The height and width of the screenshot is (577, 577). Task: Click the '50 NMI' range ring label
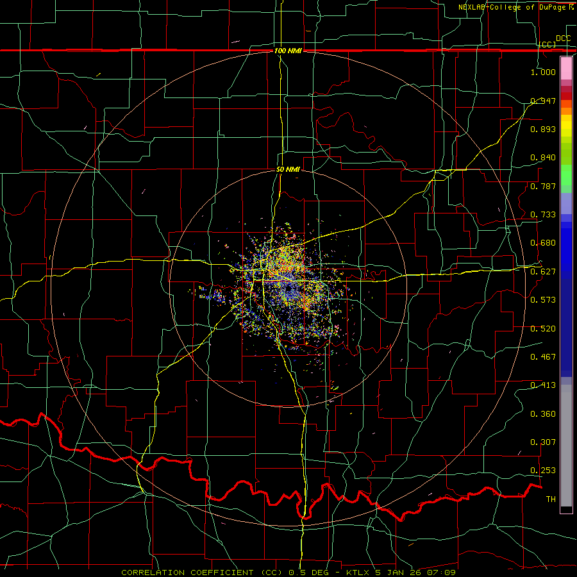(288, 170)
